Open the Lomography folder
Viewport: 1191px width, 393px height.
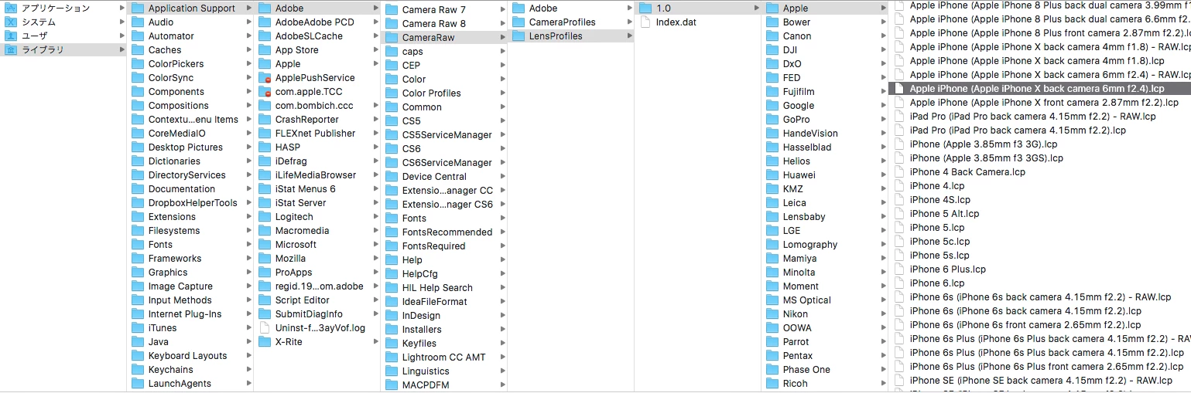coord(825,244)
